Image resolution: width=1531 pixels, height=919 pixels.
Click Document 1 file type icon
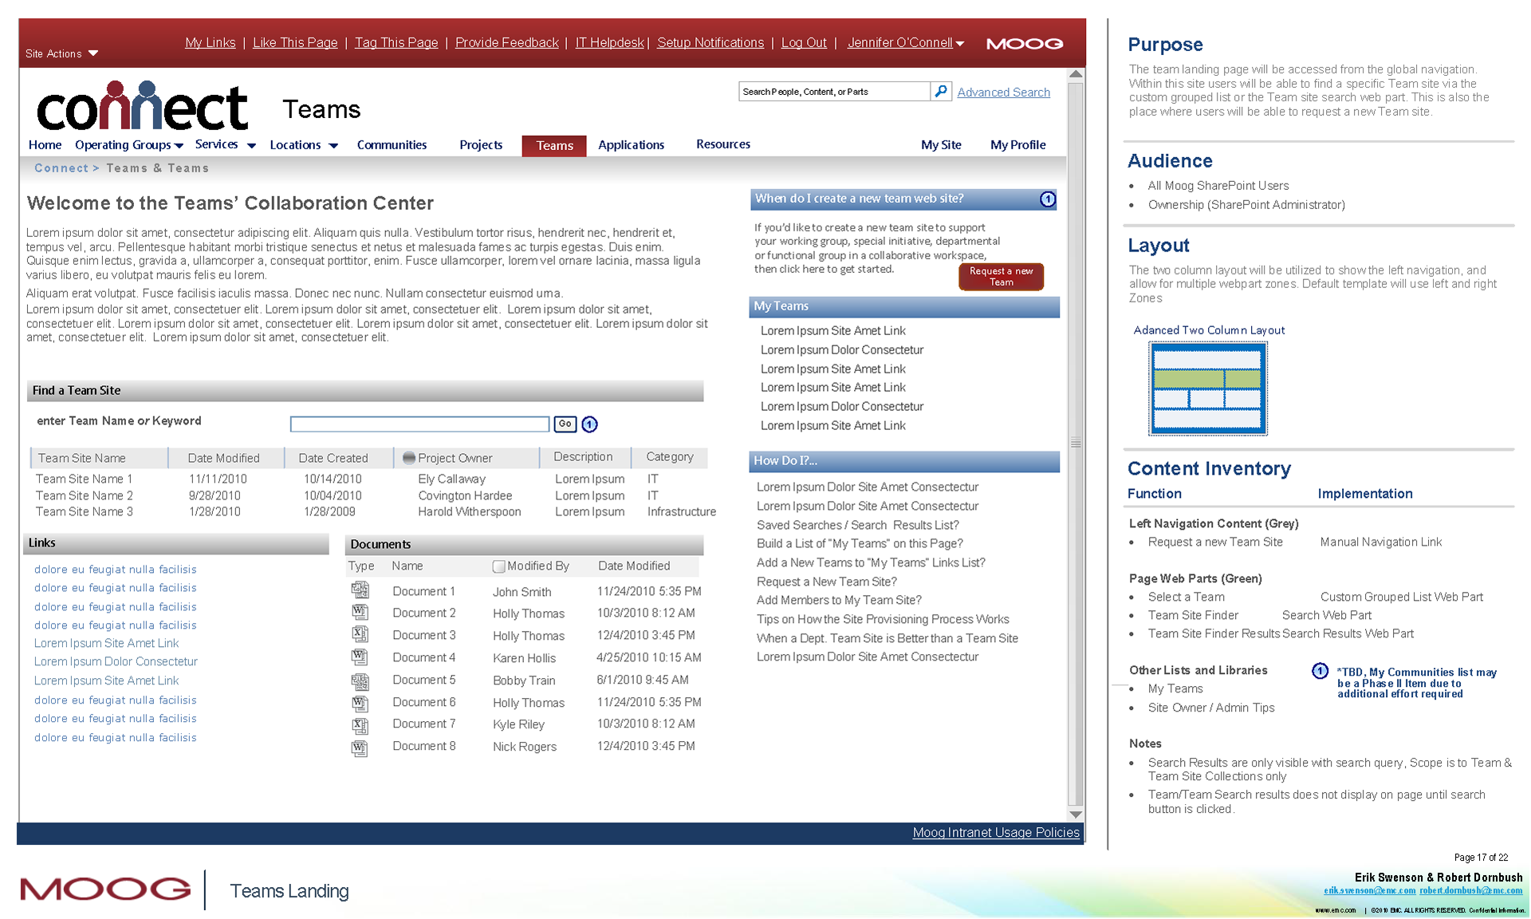coord(360,590)
